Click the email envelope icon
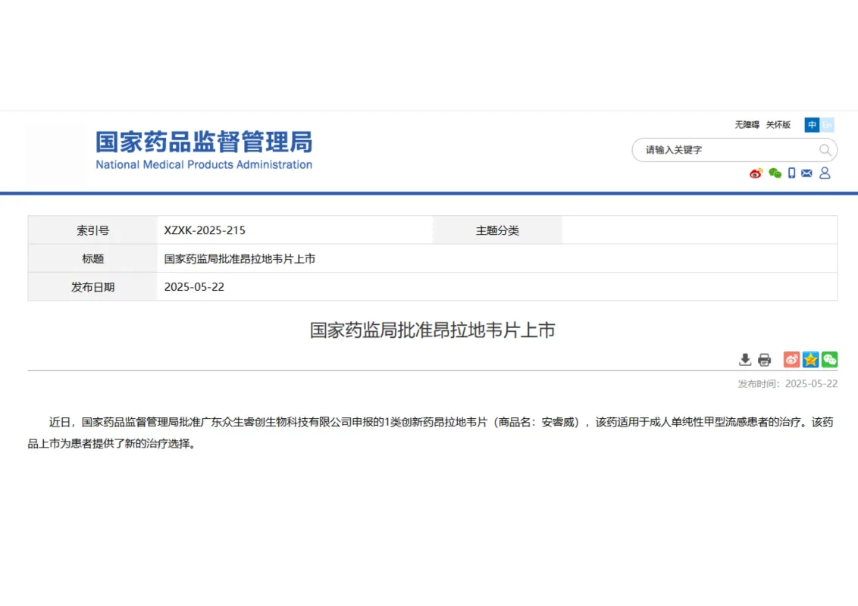The width and height of the screenshot is (858, 606). tap(806, 173)
